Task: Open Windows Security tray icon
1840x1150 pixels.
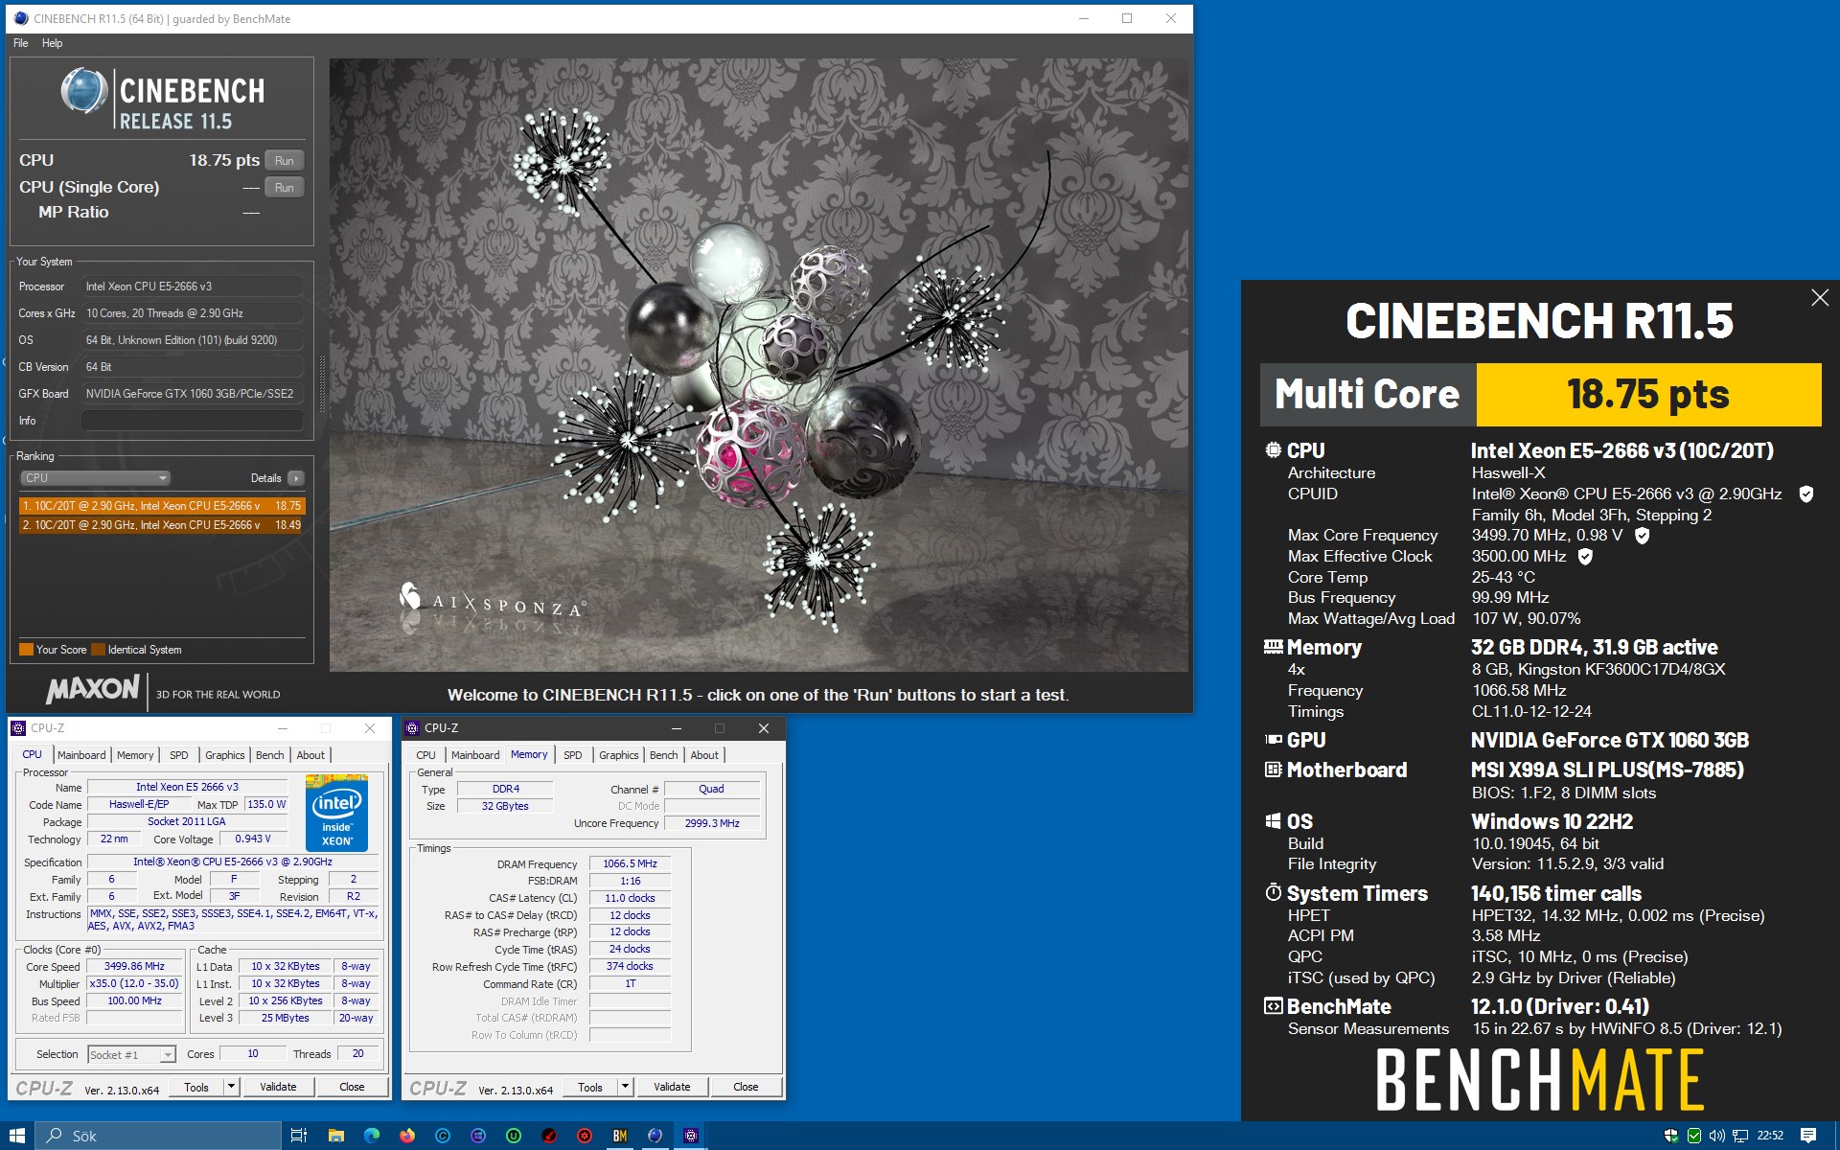Action: (1671, 1136)
